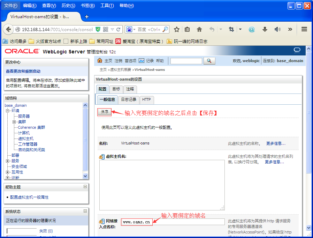
Task: Open the screenshot tool dropdown arrow
Action: [x=241, y=29]
